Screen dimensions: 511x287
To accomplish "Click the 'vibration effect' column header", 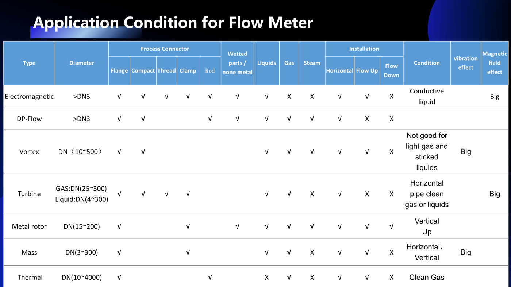I will tap(465, 63).
